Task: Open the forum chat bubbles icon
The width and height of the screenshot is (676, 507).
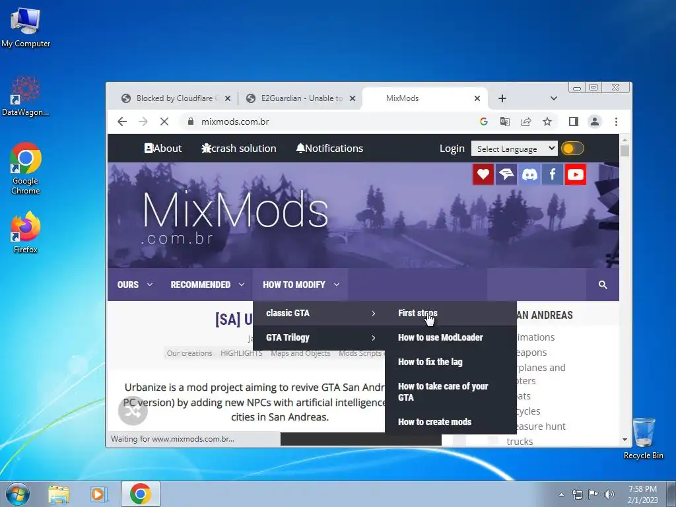Action: tap(506, 174)
